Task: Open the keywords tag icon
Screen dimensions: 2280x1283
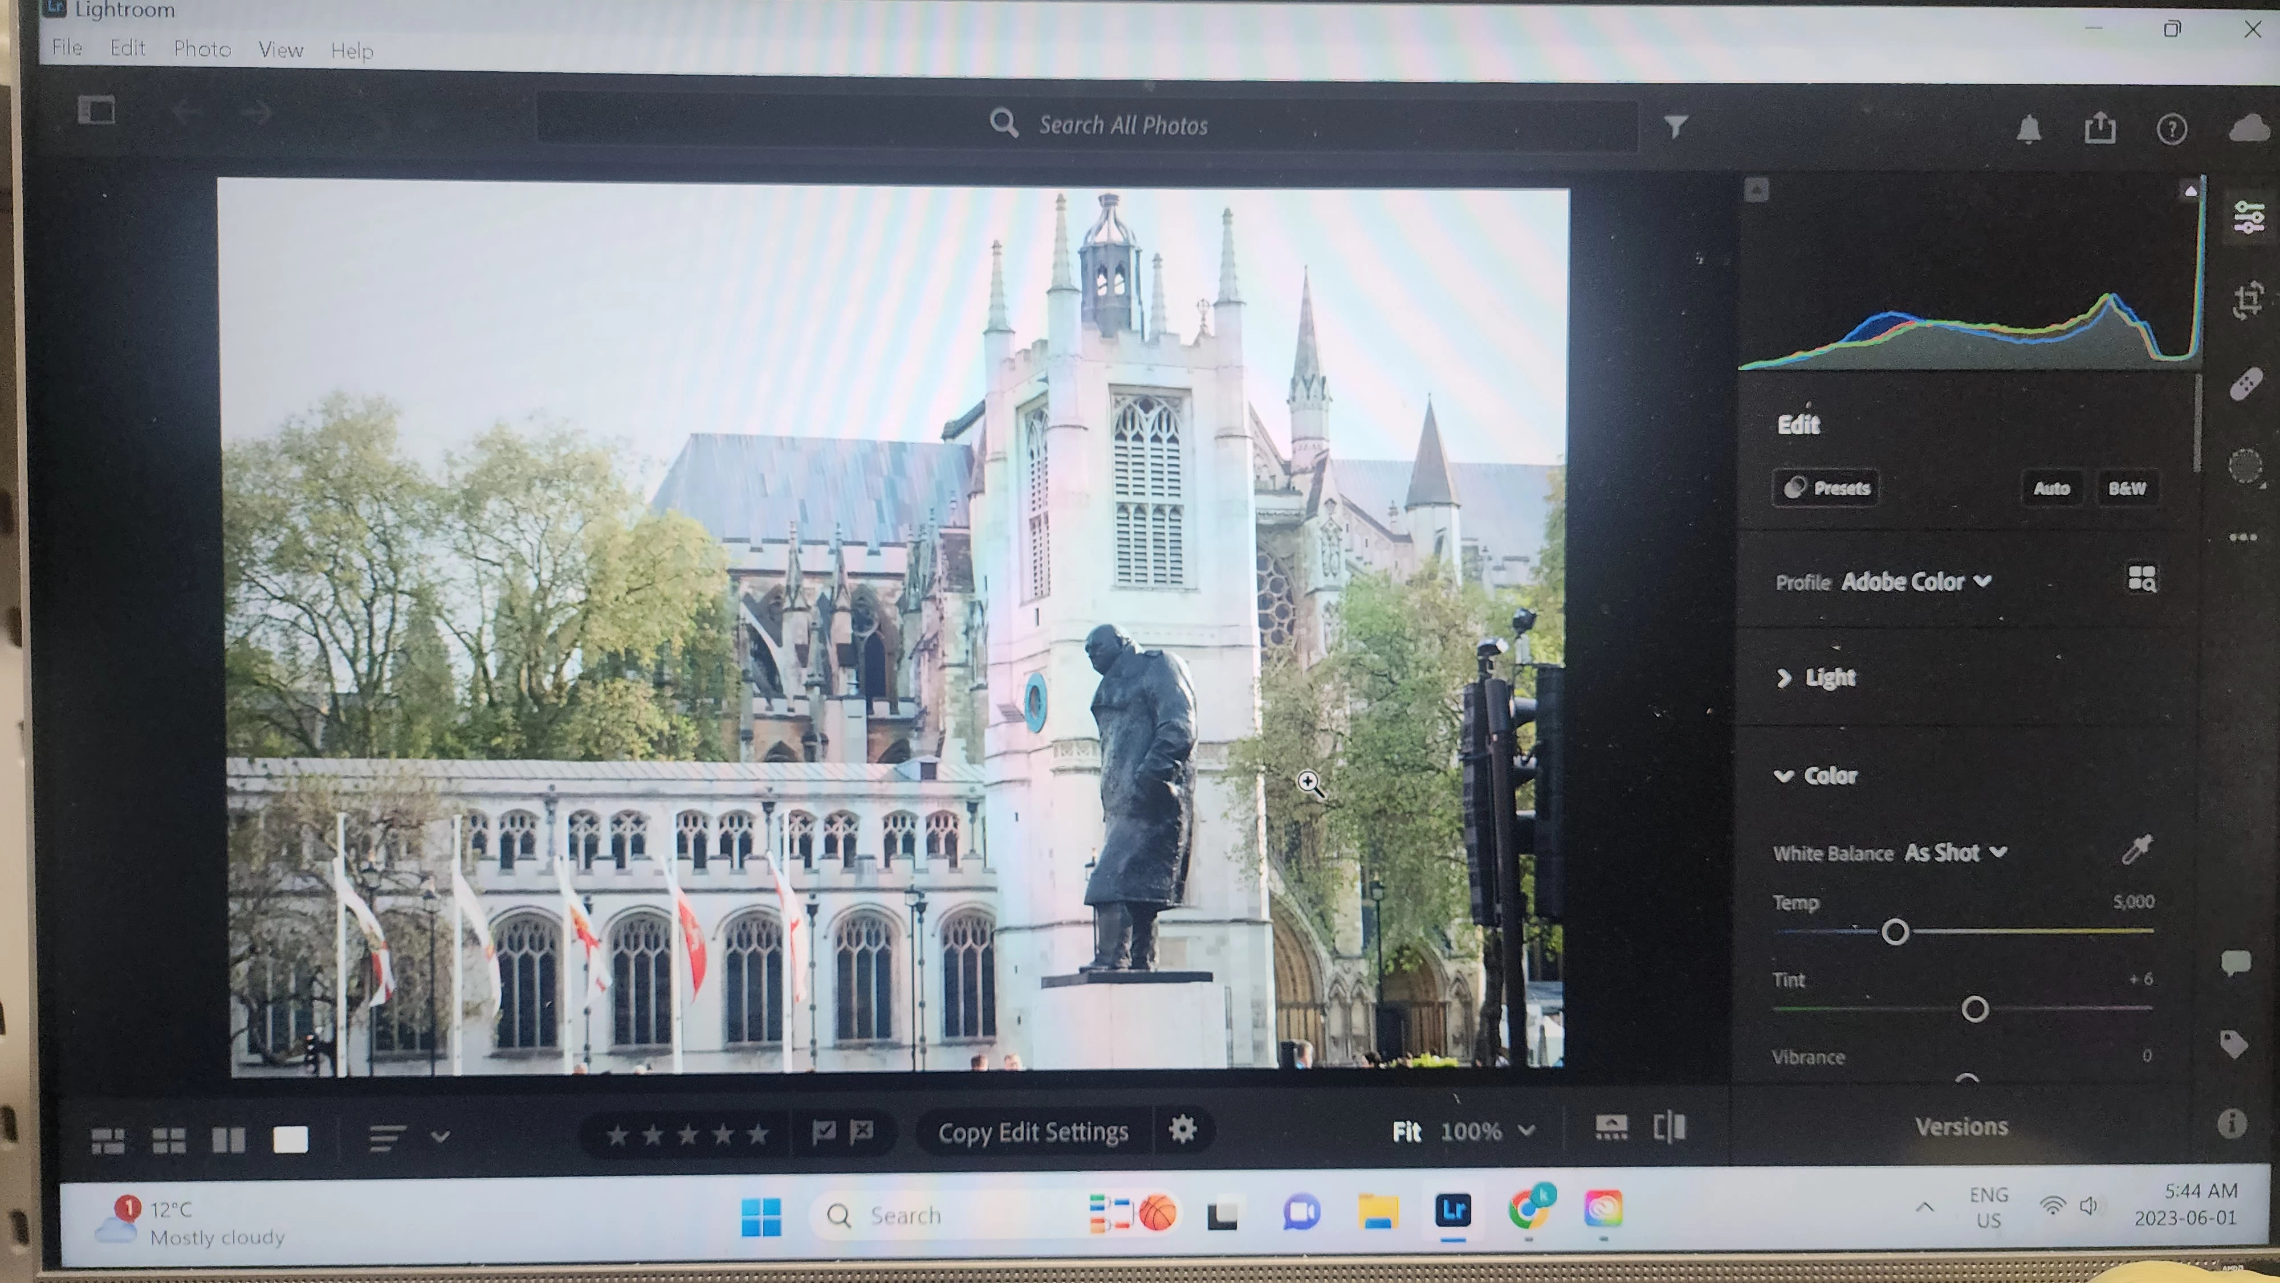Action: (x=2234, y=1044)
